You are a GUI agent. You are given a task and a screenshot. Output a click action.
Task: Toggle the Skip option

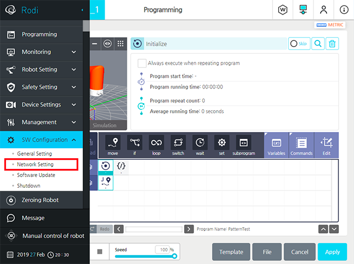[299, 44]
